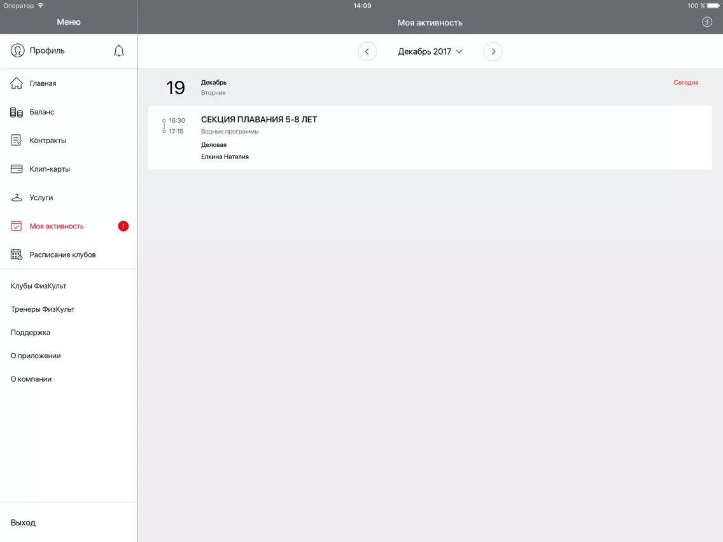Click the 17:15 end time
Viewport: 723px width, 542px height.
coord(176,131)
